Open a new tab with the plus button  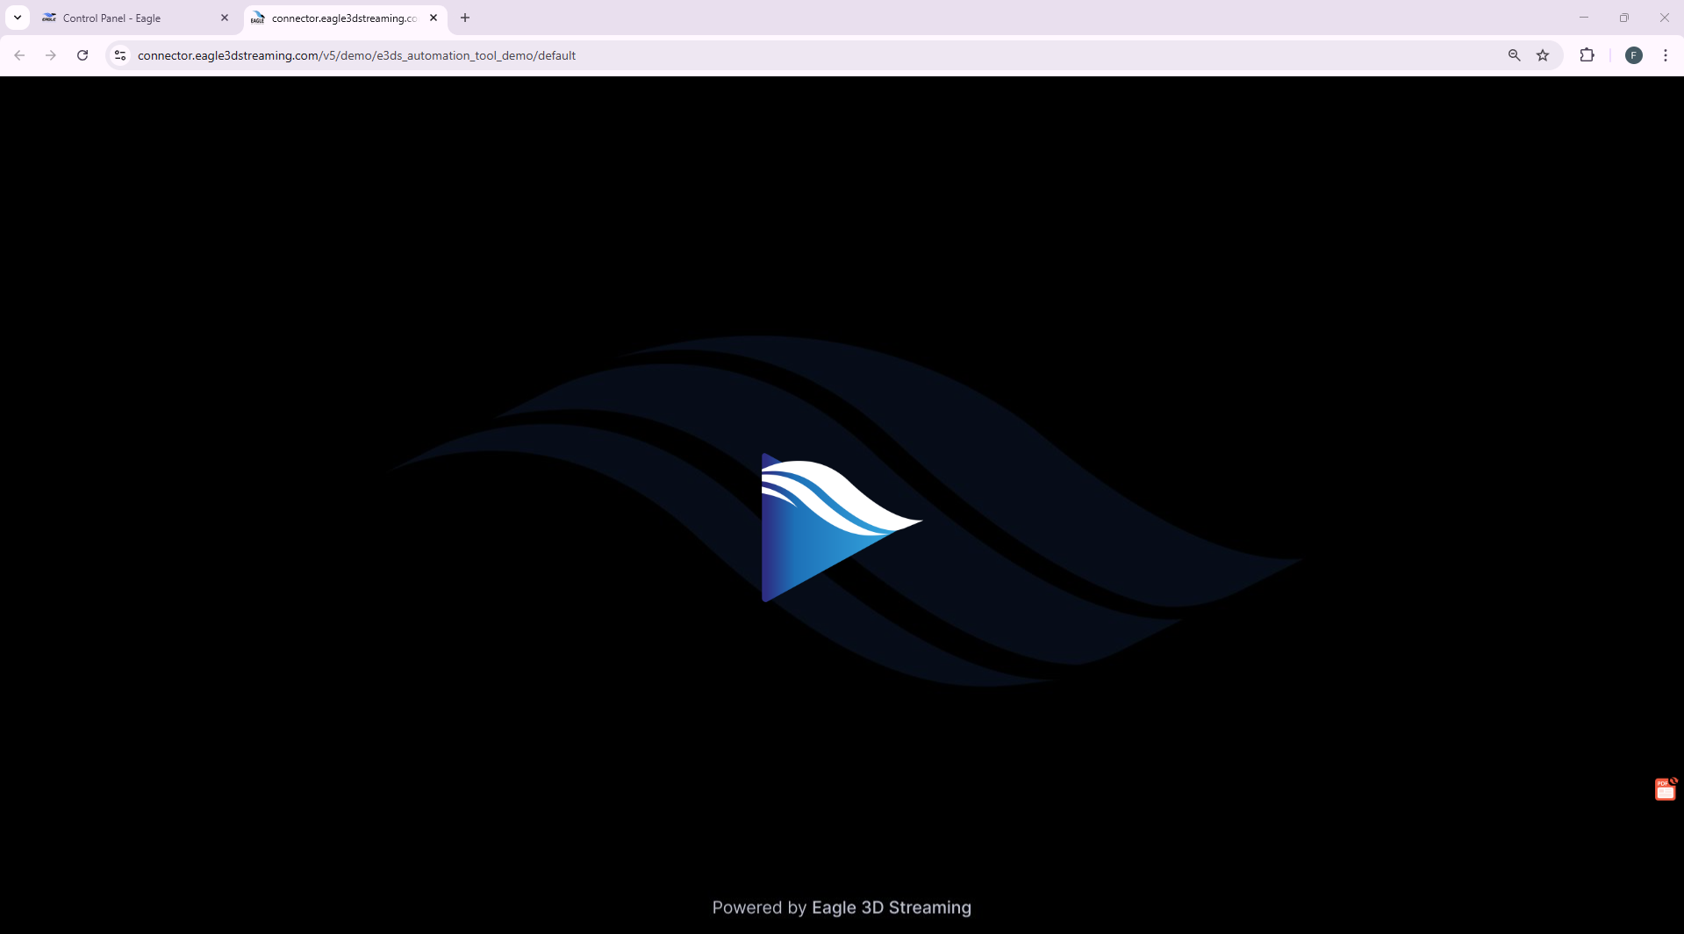(464, 17)
